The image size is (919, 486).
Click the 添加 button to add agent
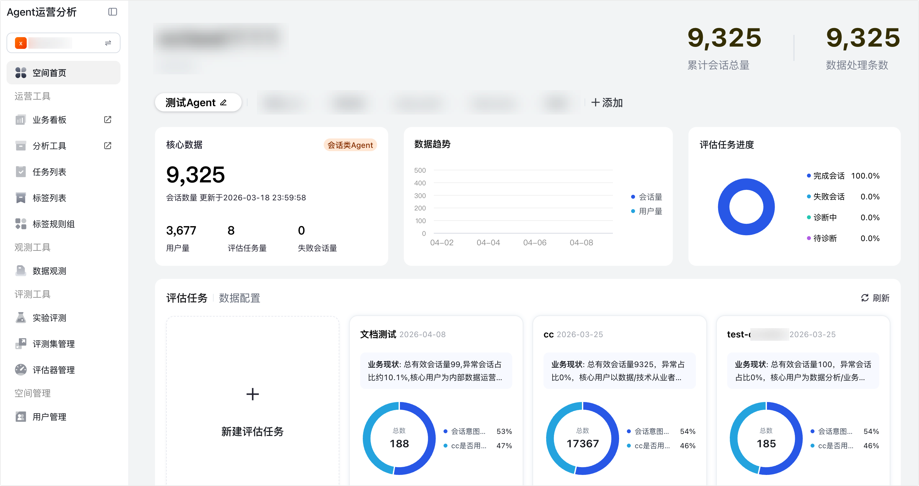(x=607, y=103)
